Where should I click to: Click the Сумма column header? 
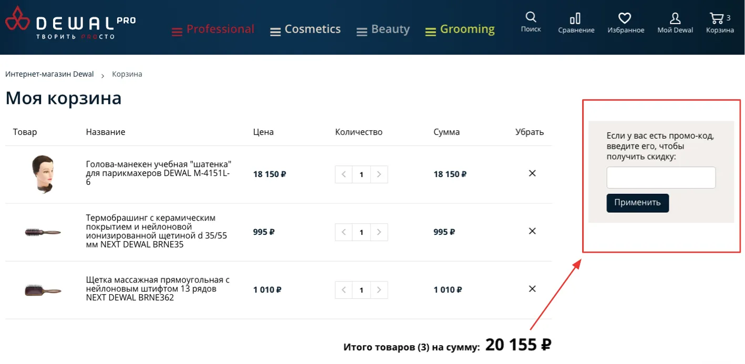[x=447, y=132]
